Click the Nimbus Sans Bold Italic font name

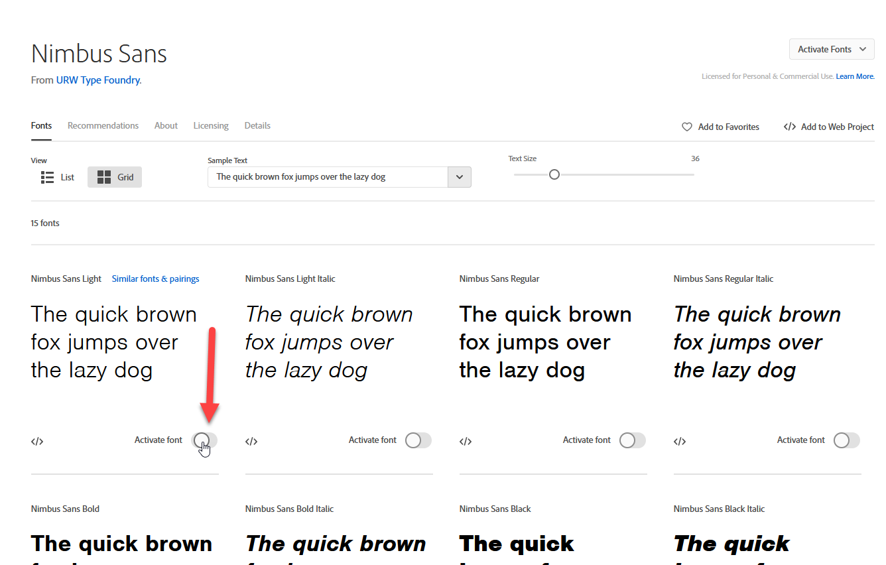point(289,509)
